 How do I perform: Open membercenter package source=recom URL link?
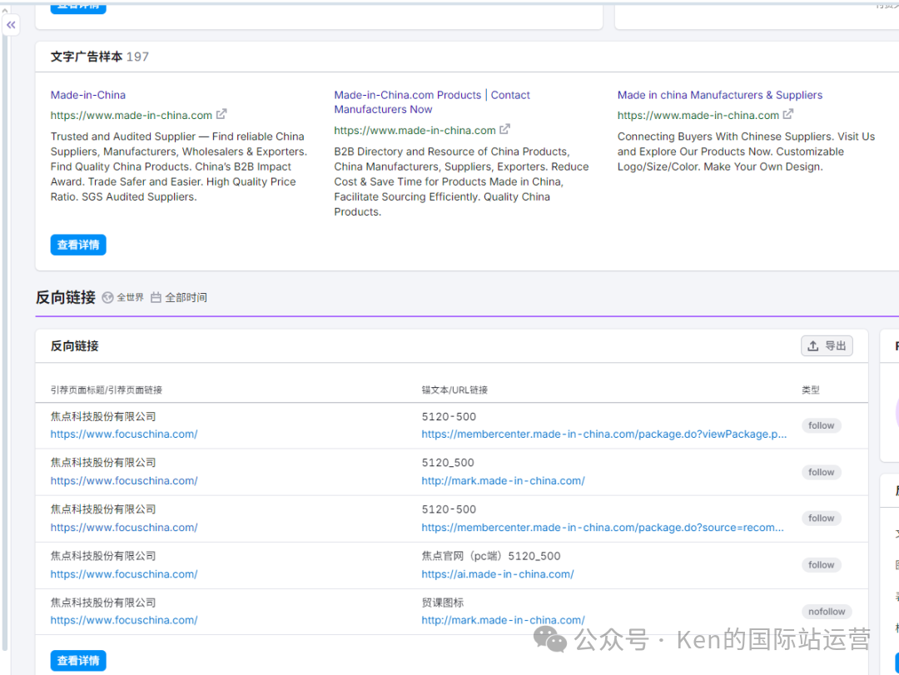point(602,528)
